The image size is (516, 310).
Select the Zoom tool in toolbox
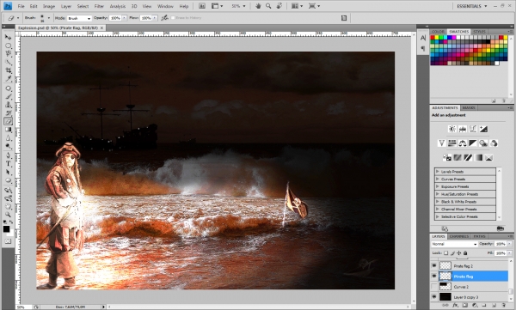[8, 215]
